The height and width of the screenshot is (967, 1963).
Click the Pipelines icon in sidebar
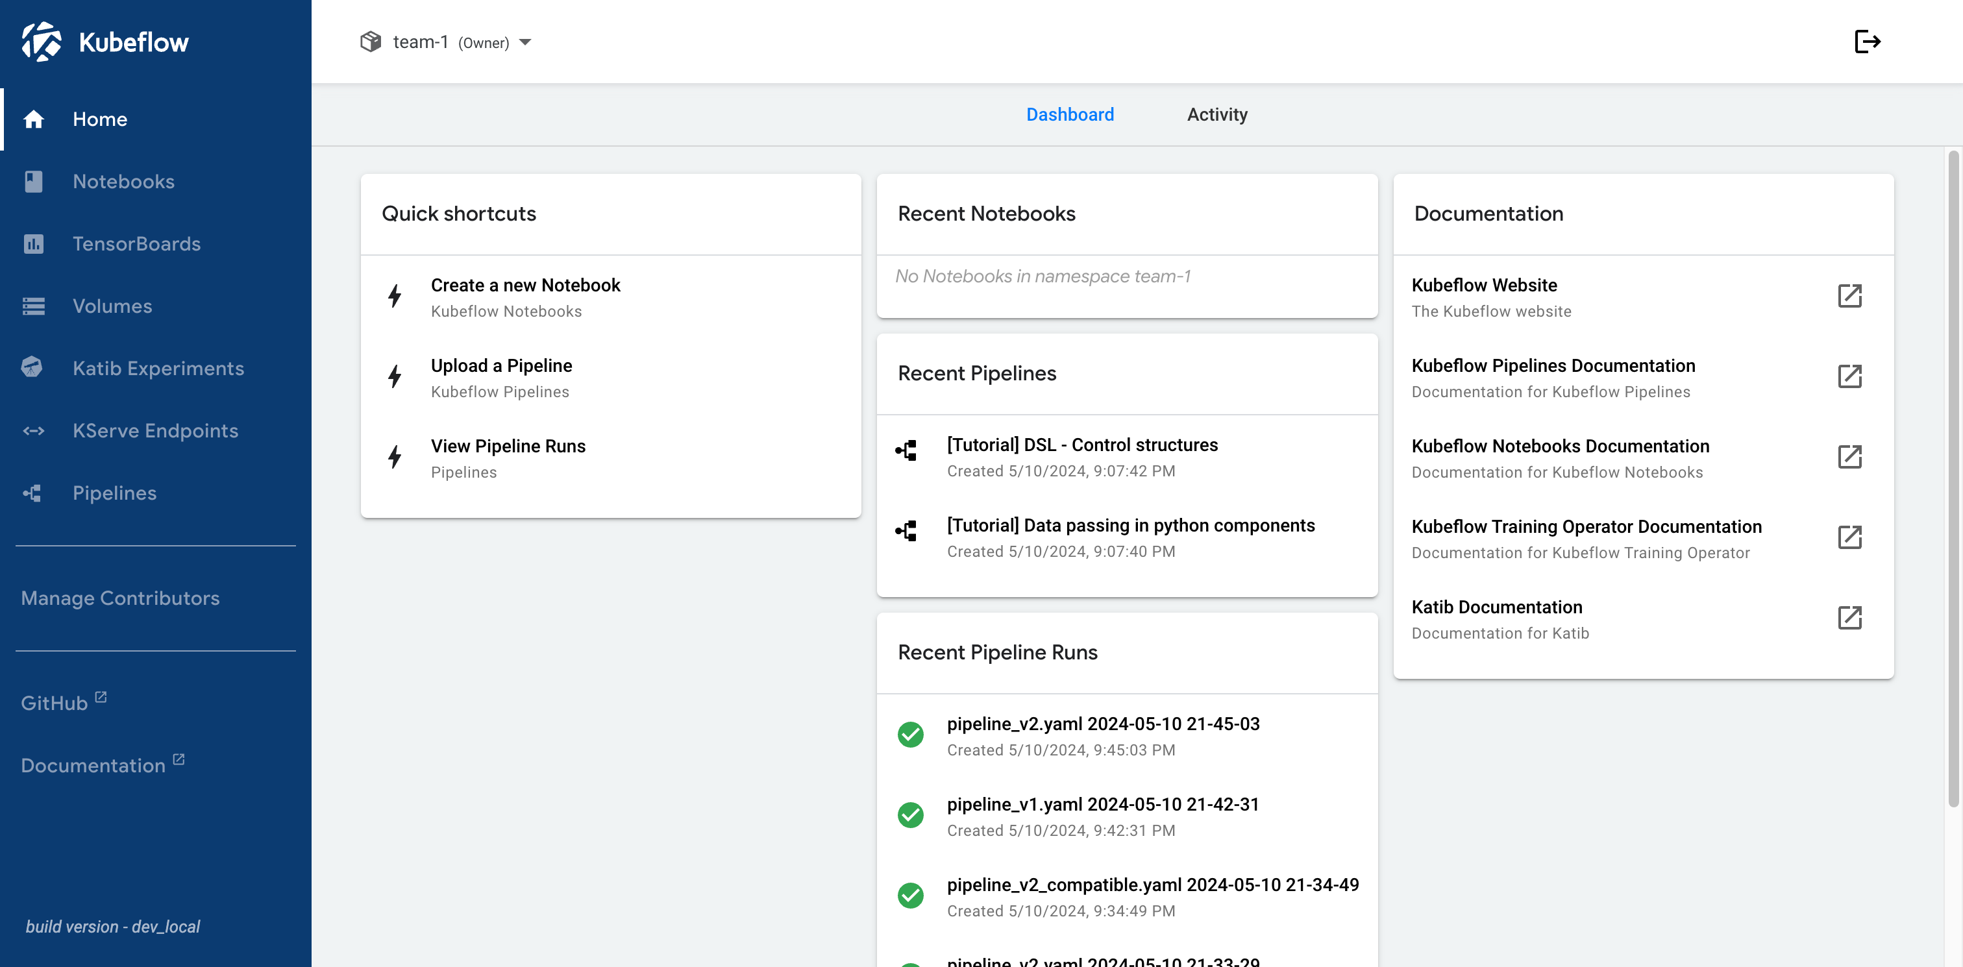(x=34, y=492)
